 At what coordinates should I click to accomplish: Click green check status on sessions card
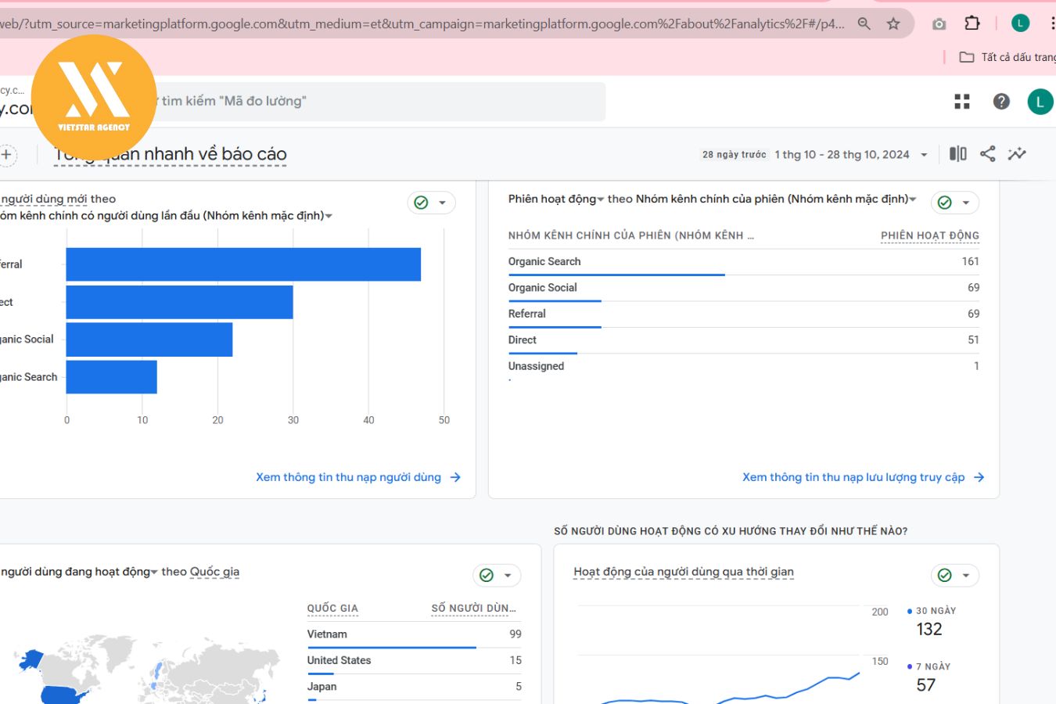click(x=944, y=203)
